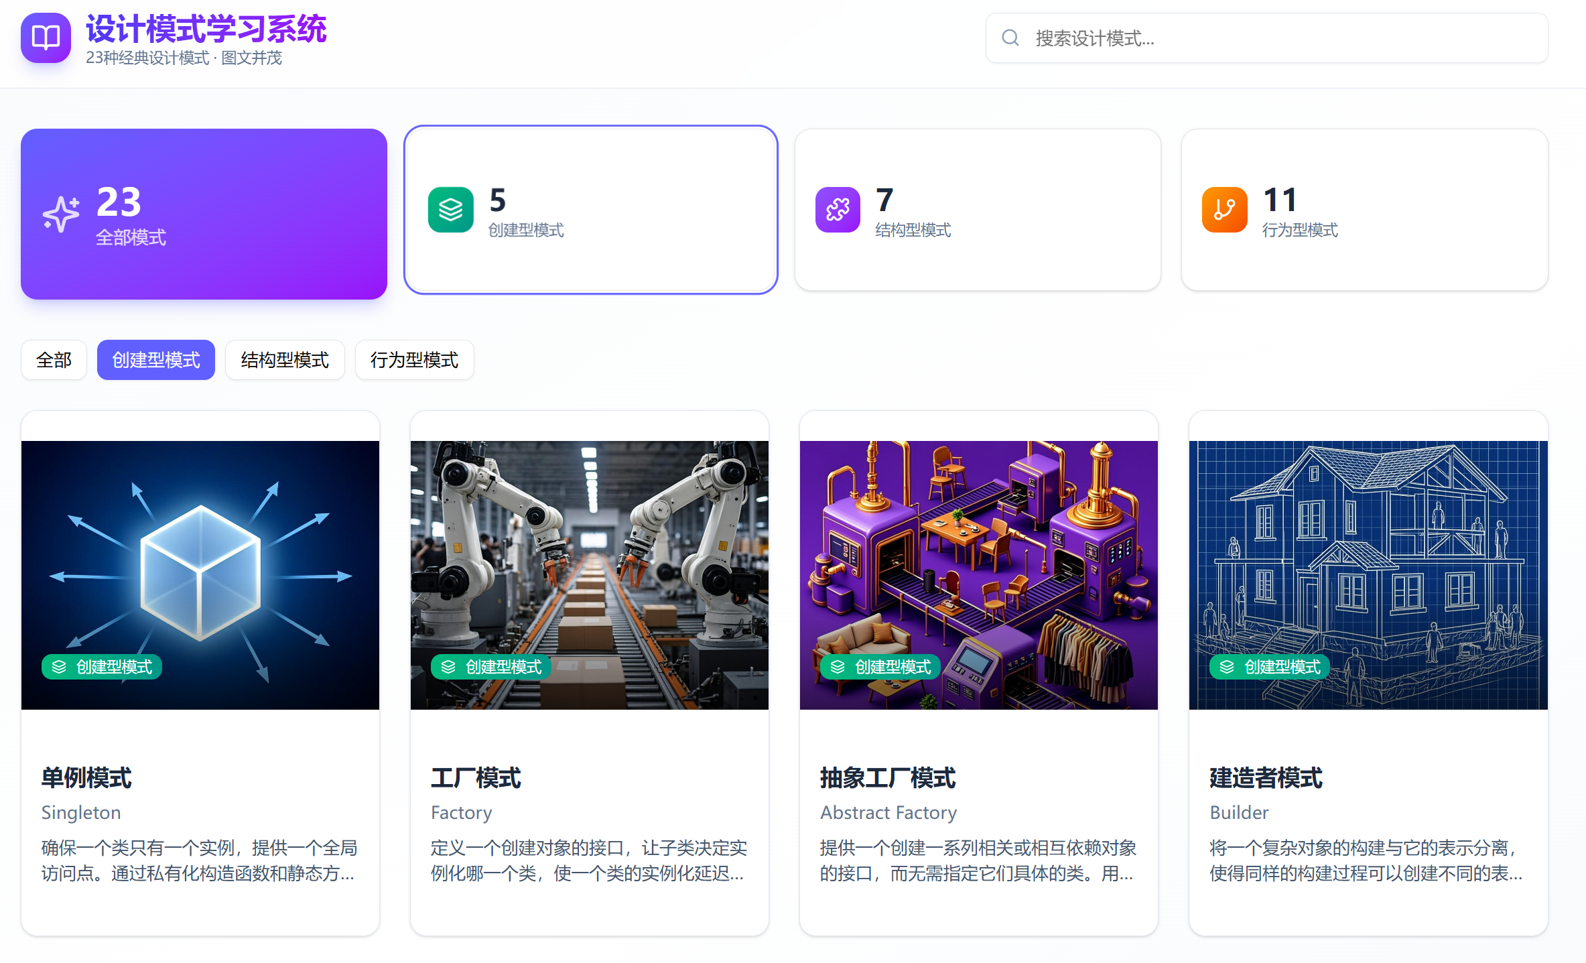The height and width of the screenshot is (963, 1586).
Task: Click the purple book logo icon
Action: [46, 38]
